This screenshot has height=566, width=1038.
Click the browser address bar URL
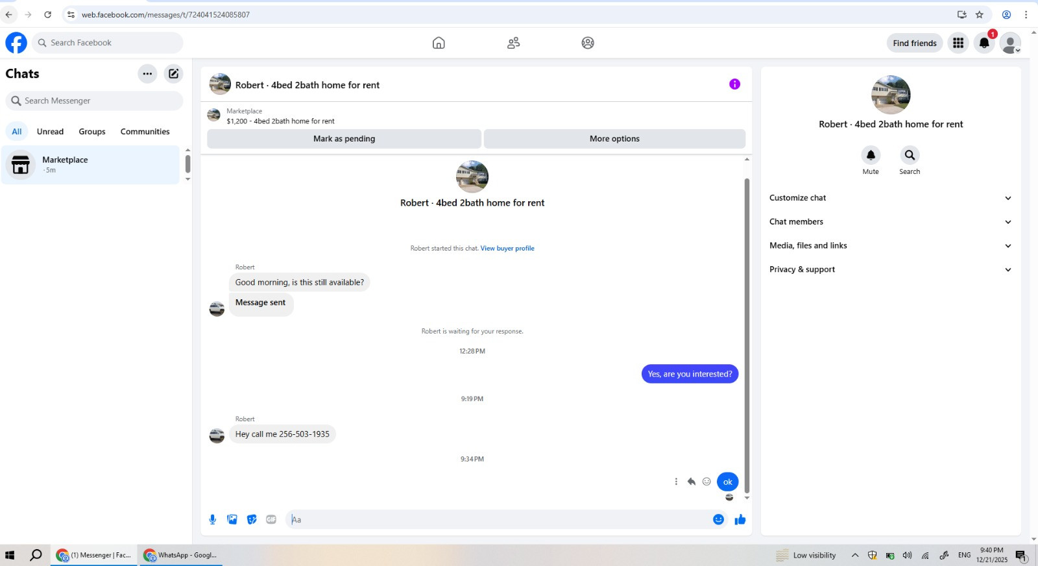click(x=165, y=14)
